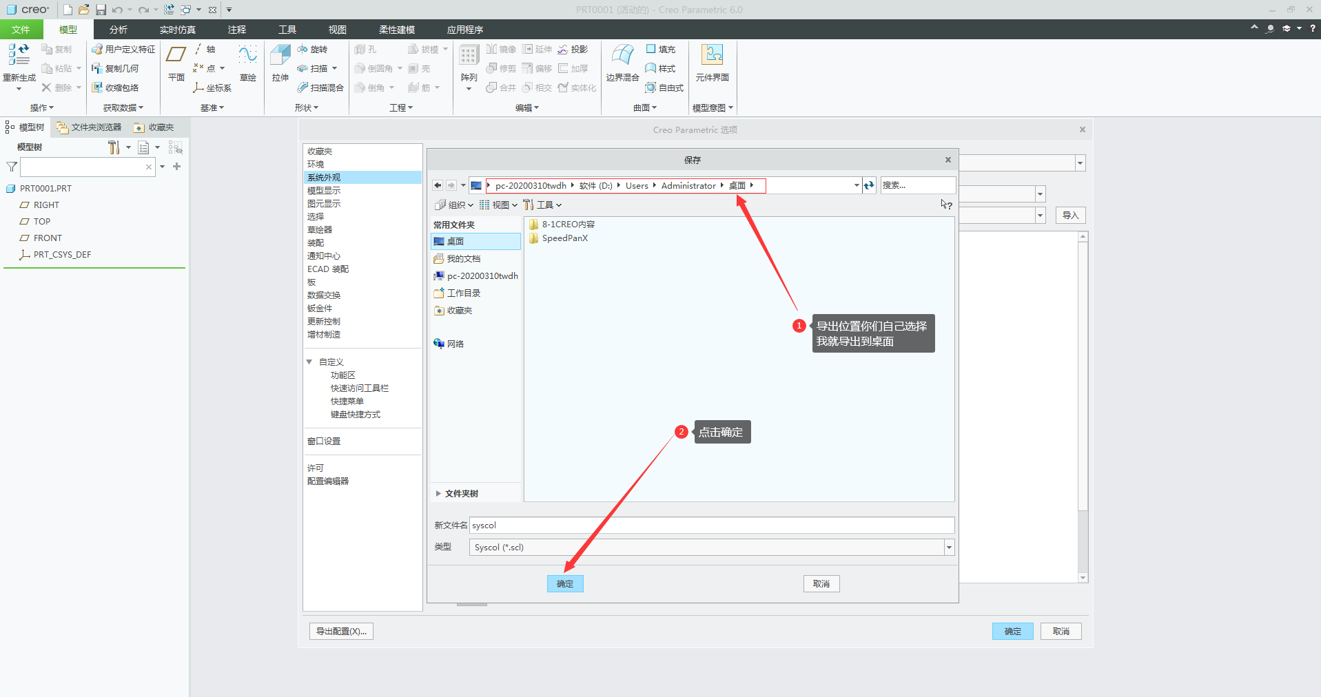Switch to the 实时仿真 ribbon tab
Image resolution: width=1321 pixels, height=697 pixels.
178,30
